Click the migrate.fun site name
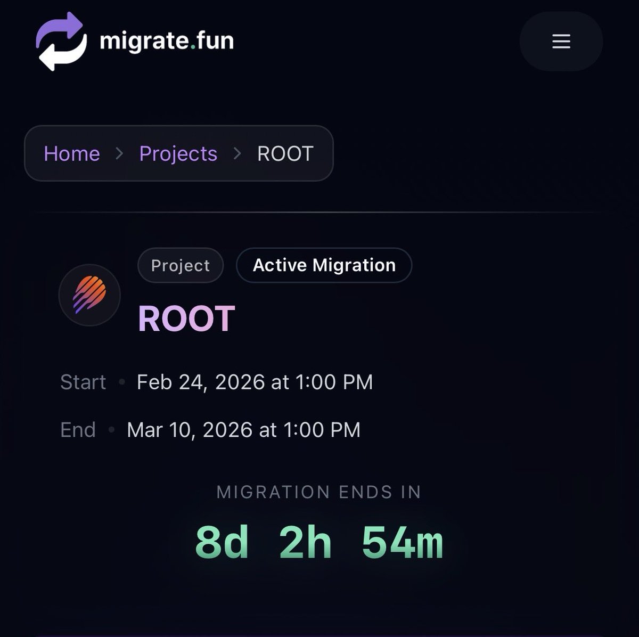Viewport: 639px width, 637px height. [x=167, y=42]
